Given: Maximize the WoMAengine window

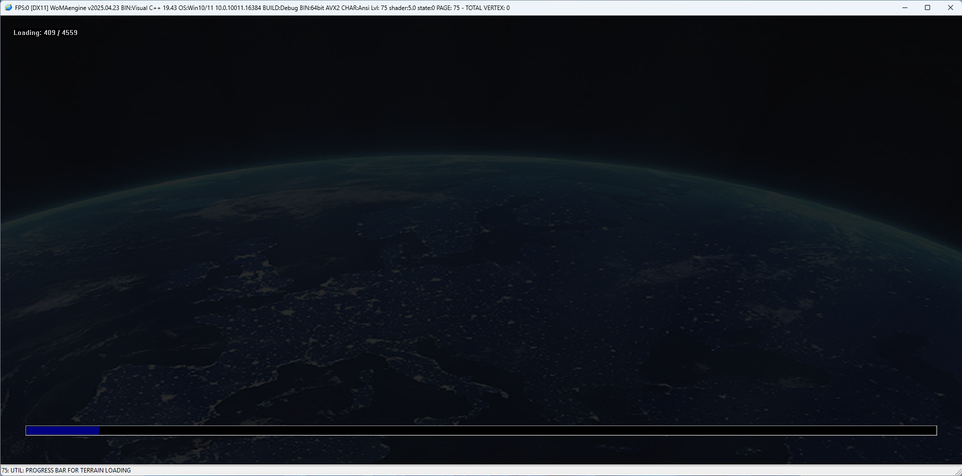Looking at the screenshot, I should pyautogui.click(x=927, y=7).
